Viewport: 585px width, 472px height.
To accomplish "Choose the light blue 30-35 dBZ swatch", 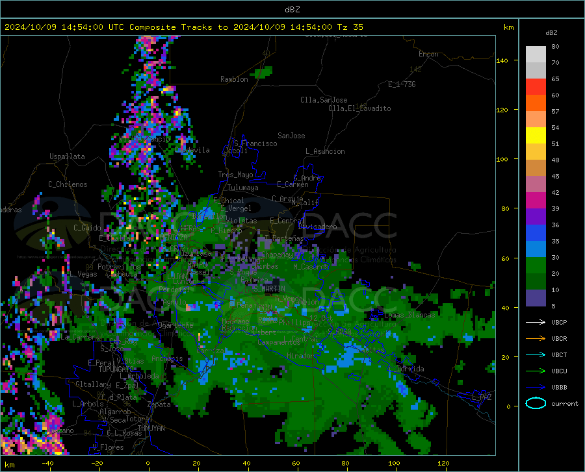I will click(536, 249).
